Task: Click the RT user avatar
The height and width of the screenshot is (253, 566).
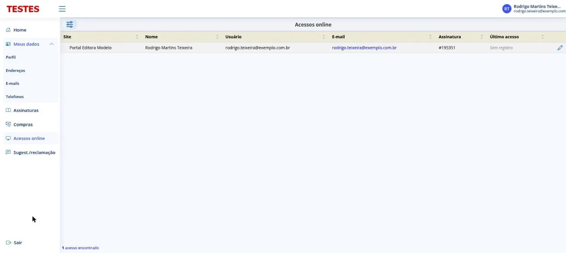Action: (507, 9)
